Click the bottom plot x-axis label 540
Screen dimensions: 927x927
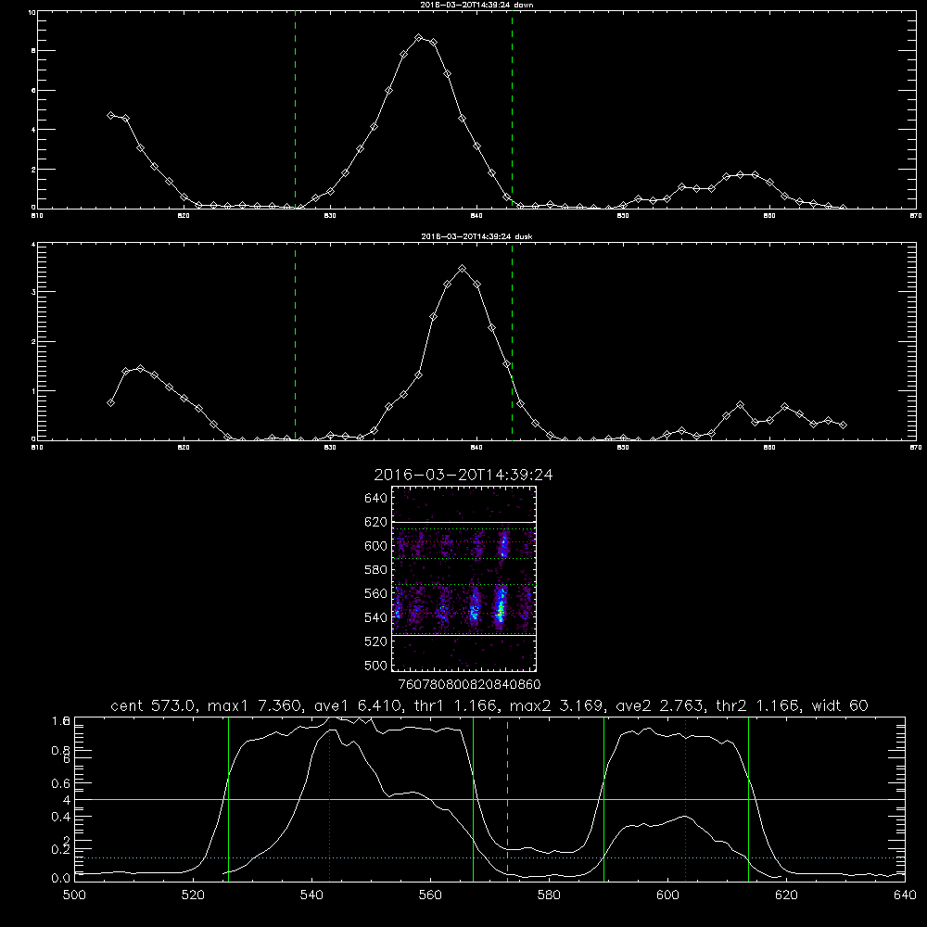(x=311, y=895)
